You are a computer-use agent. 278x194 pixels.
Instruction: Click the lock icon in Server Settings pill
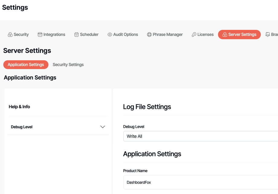[225, 35]
